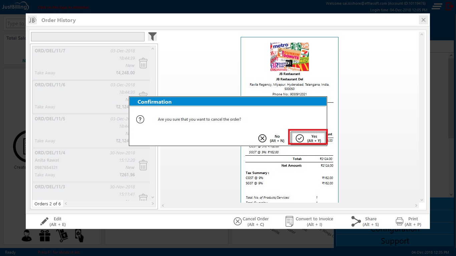Confirm cancellation with the Yes button

308,138
